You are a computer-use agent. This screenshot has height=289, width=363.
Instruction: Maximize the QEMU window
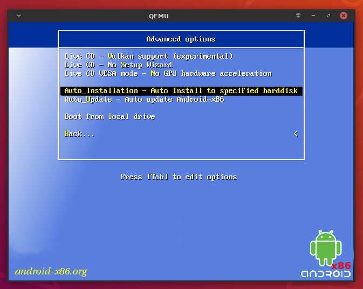[328, 16]
